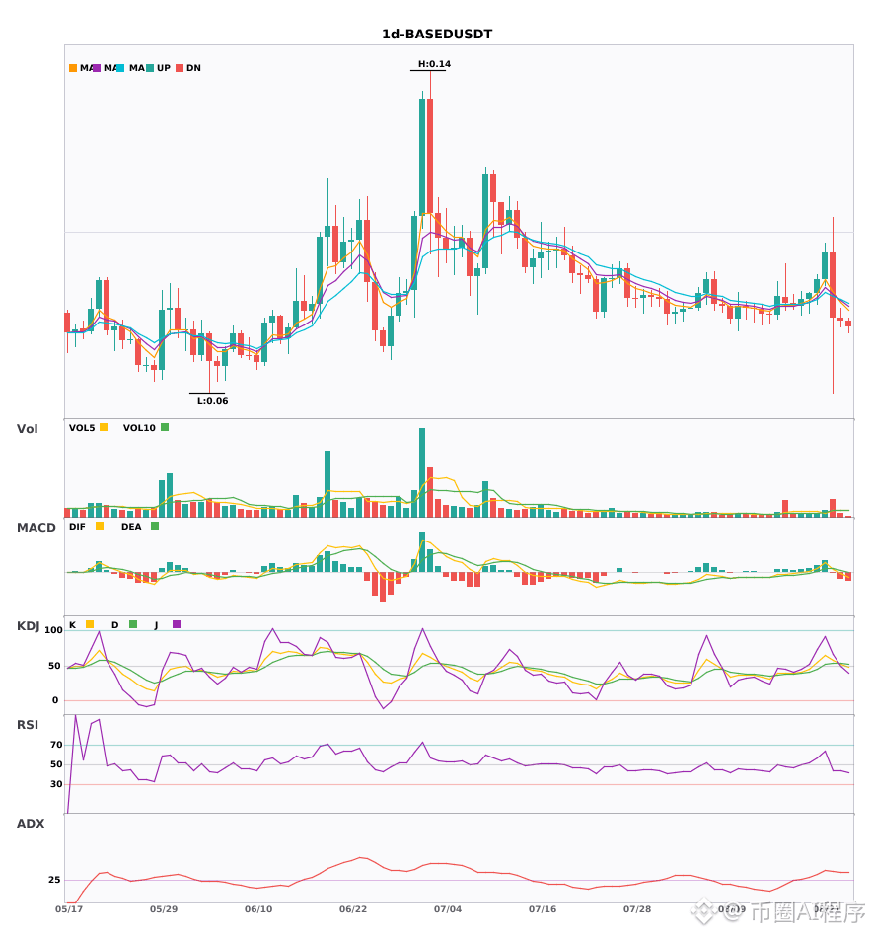Viewport: 873px width, 937px height.
Task: Click the RSI 70 axis value
Action: point(57,745)
